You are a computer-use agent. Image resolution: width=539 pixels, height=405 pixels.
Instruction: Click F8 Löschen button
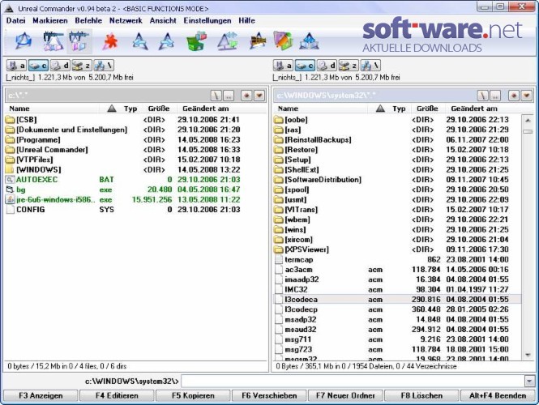click(421, 396)
